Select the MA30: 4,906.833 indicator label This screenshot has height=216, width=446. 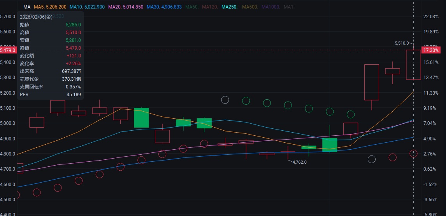164,7
